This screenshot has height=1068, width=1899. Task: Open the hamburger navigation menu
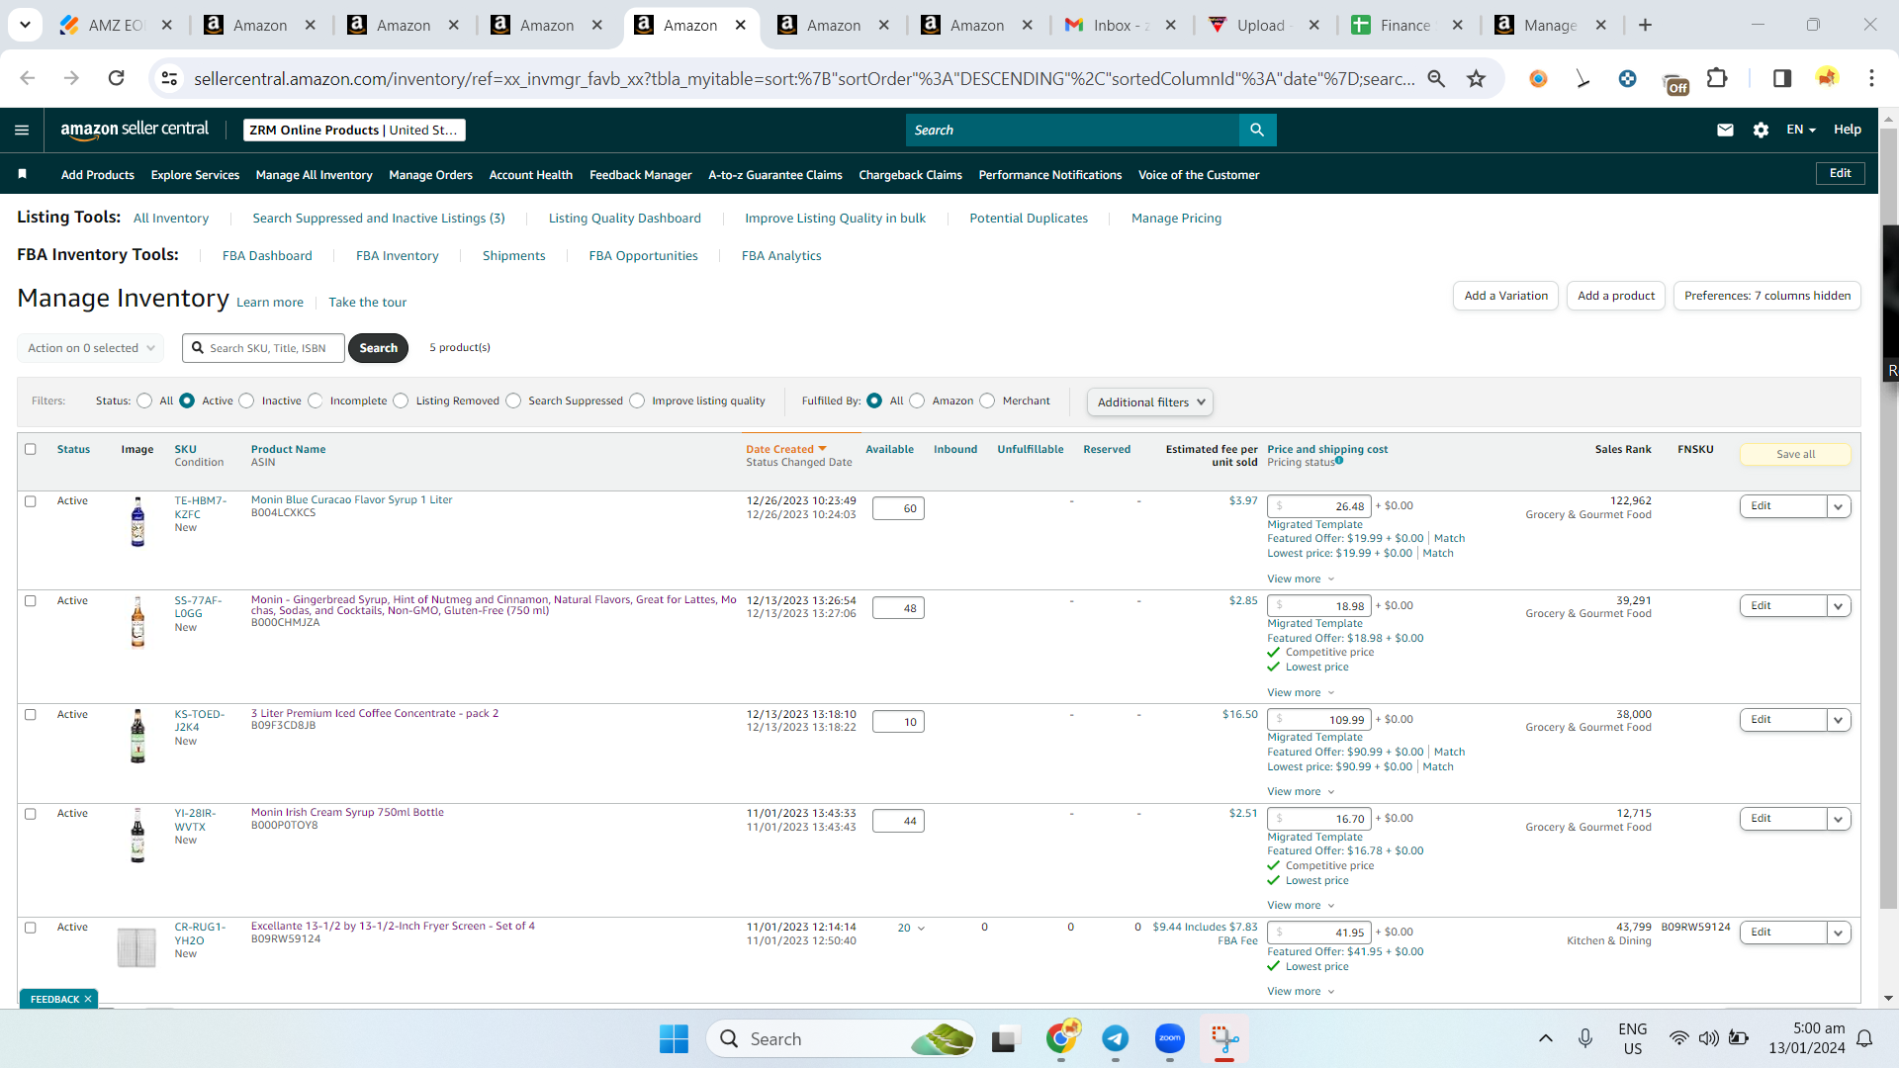pyautogui.click(x=22, y=130)
